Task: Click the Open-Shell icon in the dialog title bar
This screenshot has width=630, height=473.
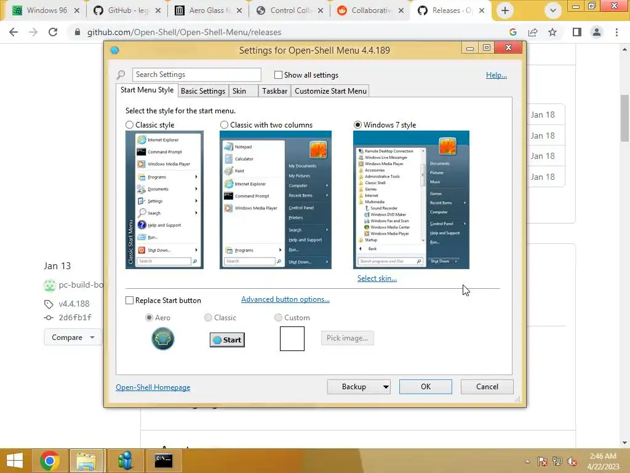Action: click(x=114, y=51)
